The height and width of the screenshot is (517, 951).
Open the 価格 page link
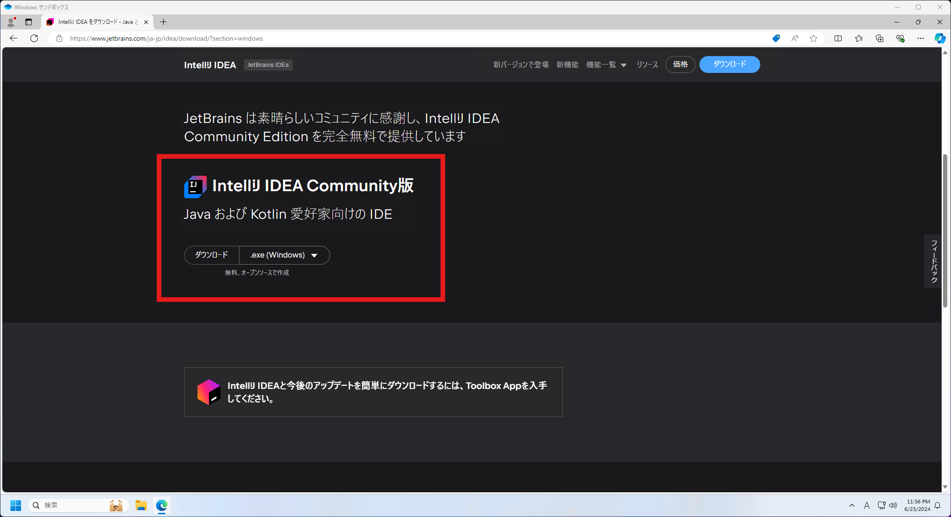pyautogui.click(x=680, y=65)
